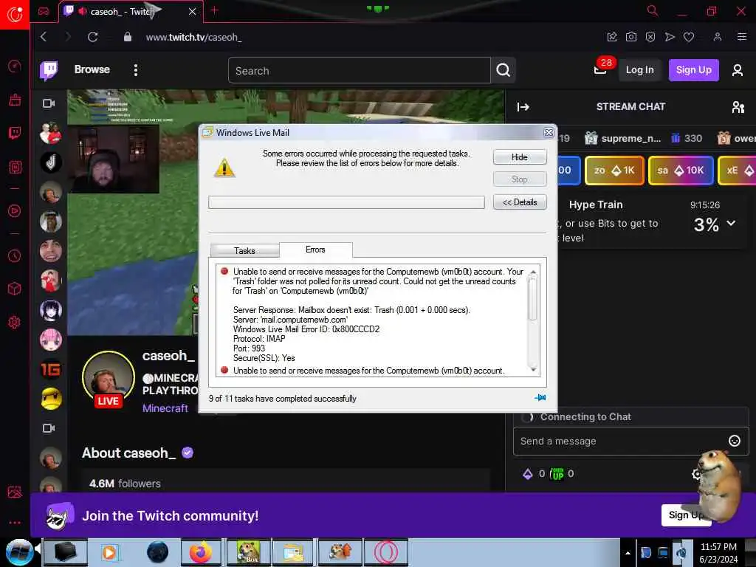Viewport: 756px width, 567px height.
Task: Switch to the Tasks tab
Action: [x=244, y=251]
